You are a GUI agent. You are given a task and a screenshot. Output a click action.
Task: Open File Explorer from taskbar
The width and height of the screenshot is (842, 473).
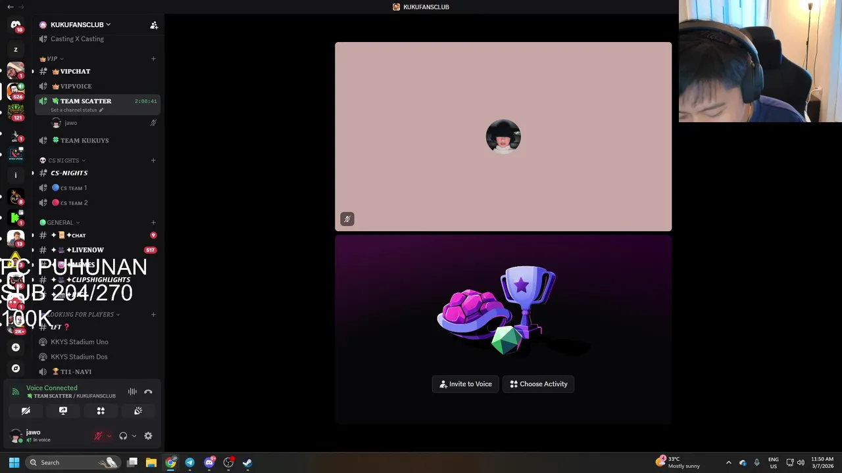tap(151, 462)
